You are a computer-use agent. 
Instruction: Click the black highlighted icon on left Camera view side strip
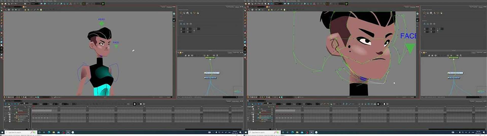tap(174, 20)
